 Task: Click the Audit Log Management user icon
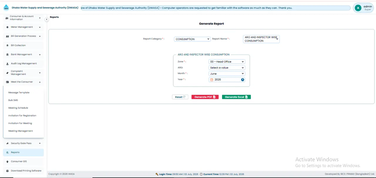7,64
